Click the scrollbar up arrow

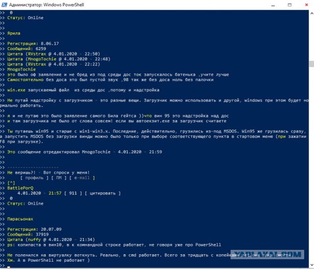[x=312, y=13]
